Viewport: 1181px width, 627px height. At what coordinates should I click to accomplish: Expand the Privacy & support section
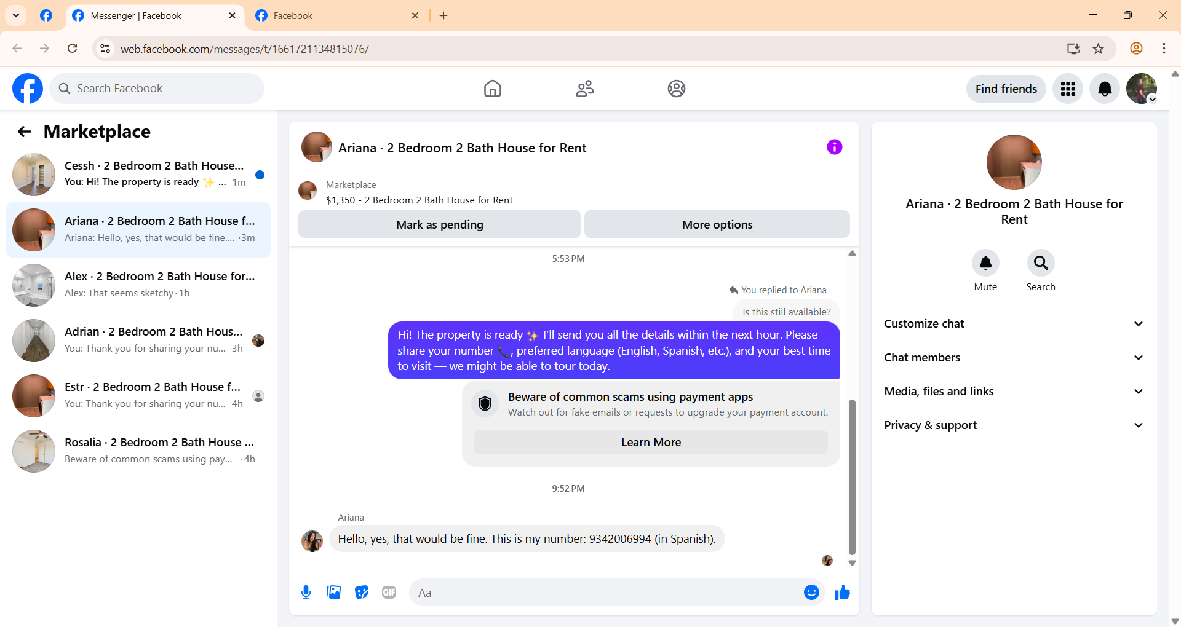click(1014, 425)
